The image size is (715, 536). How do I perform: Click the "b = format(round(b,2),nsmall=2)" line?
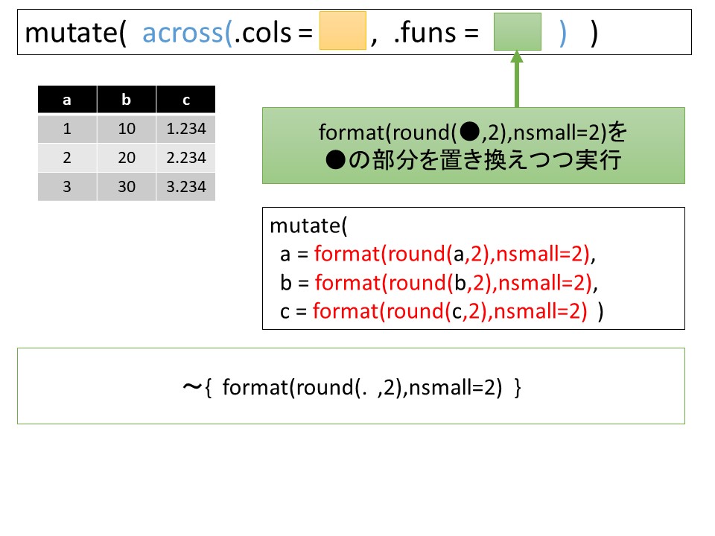439,283
